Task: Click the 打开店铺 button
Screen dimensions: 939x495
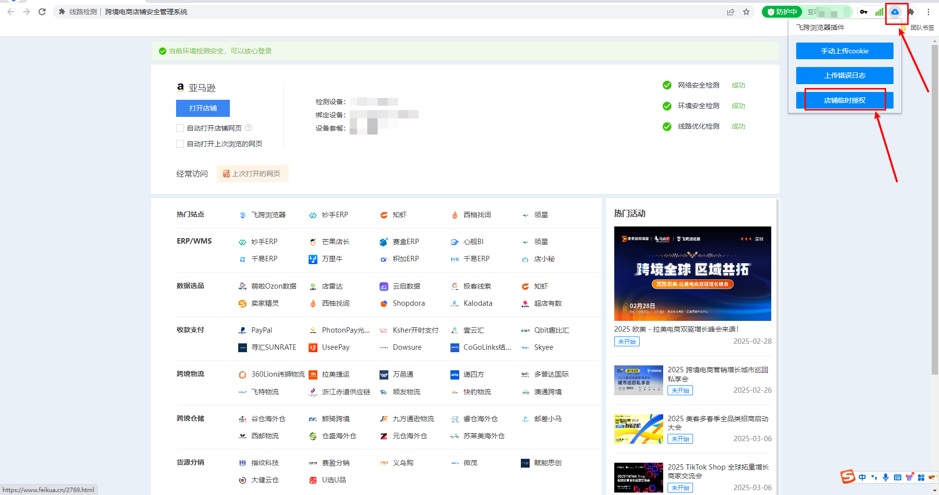Action: pyautogui.click(x=202, y=108)
